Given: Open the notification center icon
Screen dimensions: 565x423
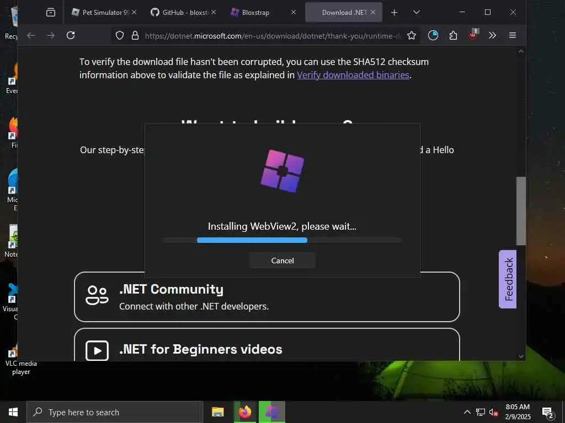Looking at the screenshot, I should pyautogui.click(x=548, y=413).
